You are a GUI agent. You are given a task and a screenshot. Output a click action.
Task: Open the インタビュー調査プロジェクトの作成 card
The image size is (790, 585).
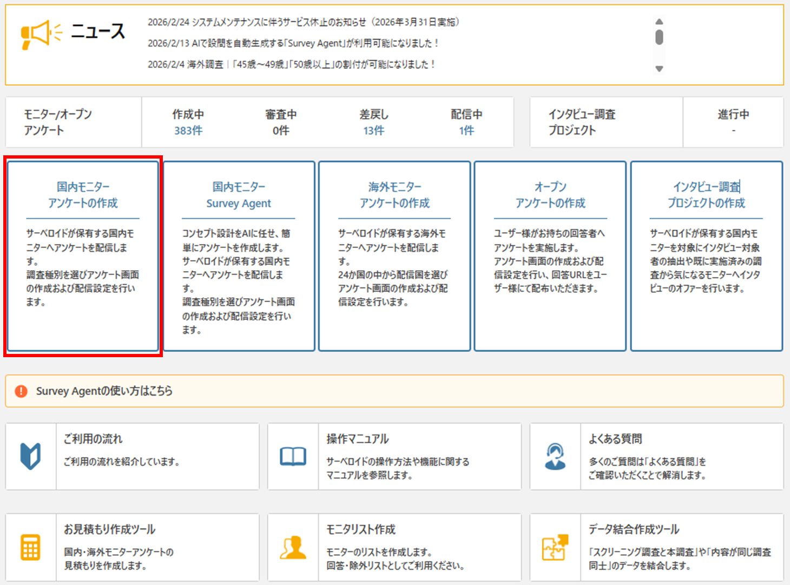tap(706, 256)
